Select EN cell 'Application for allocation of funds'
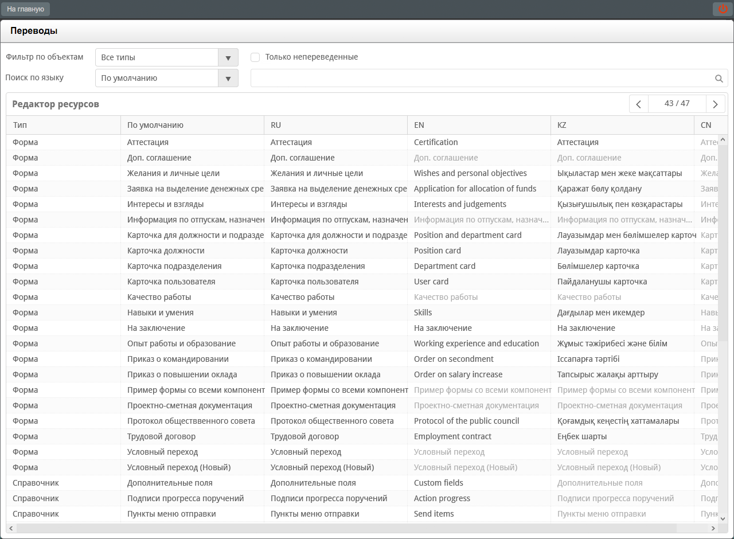This screenshot has width=734, height=539. [479, 189]
